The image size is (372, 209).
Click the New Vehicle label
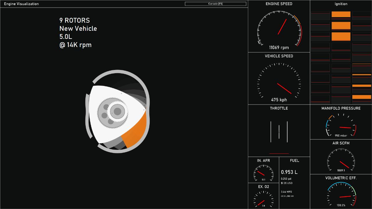point(78,28)
